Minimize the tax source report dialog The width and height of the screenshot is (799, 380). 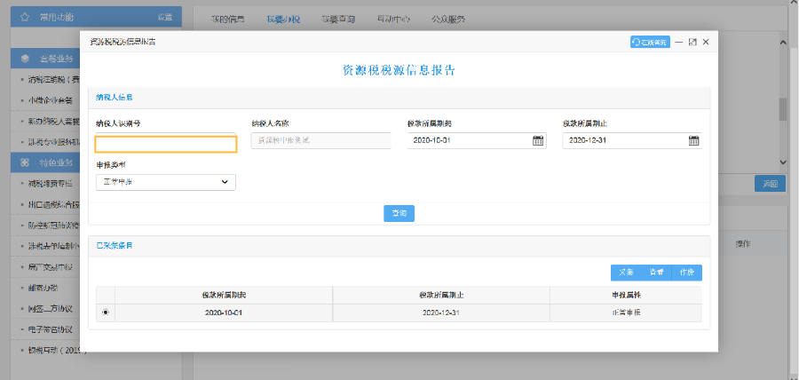(679, 42)
